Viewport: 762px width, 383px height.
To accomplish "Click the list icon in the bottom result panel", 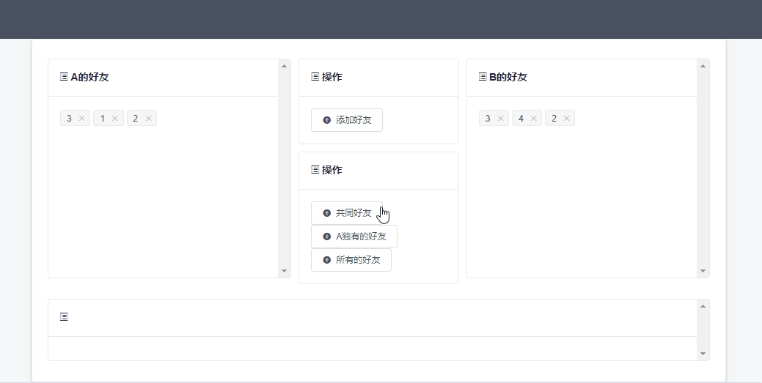I will tap(64, 317).
